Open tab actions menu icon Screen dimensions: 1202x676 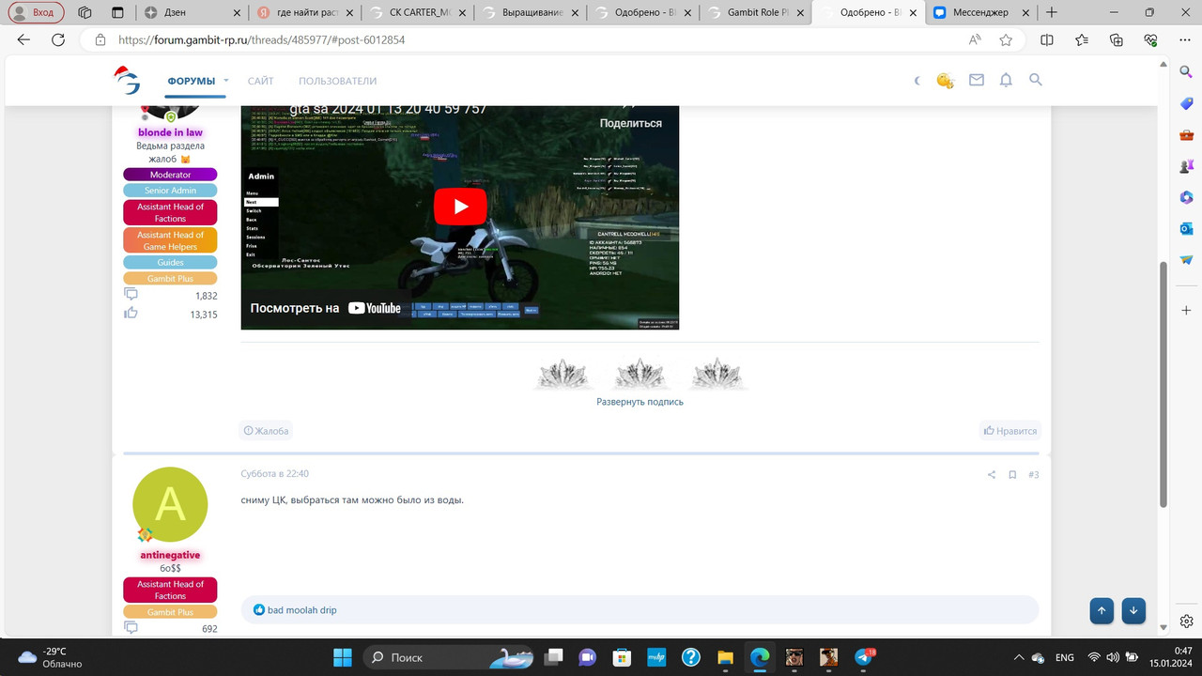point(116,13)
